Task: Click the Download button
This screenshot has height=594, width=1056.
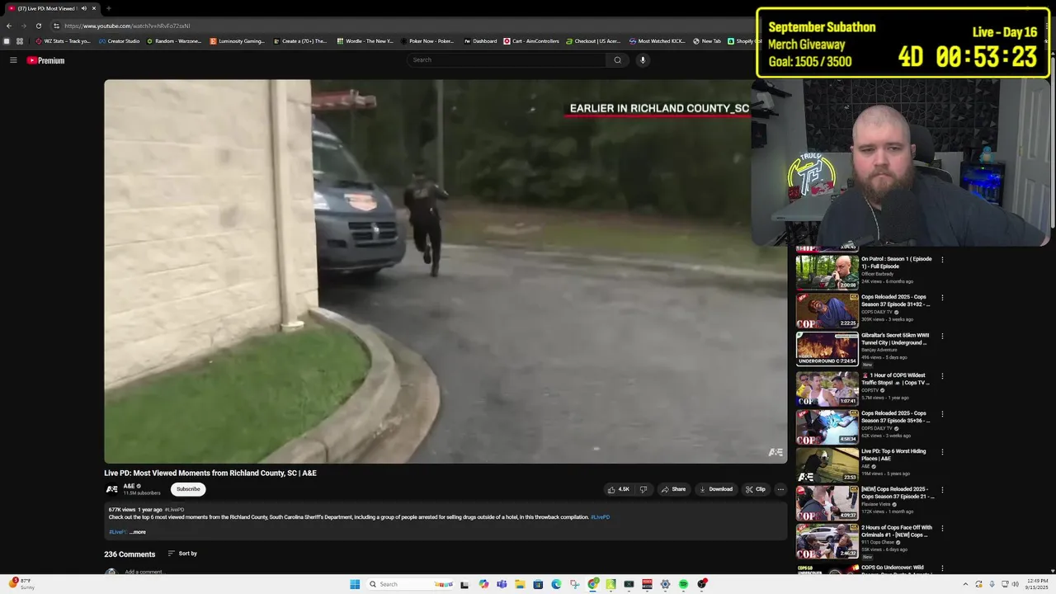Action: point(716,489)
